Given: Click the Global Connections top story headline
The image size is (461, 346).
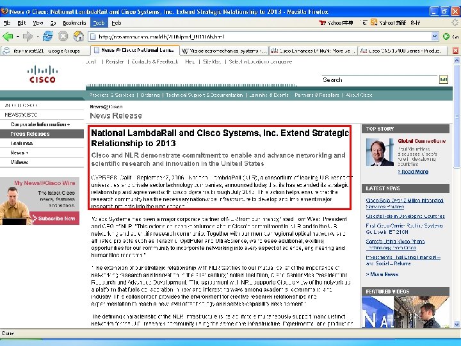Looking at the screenshot, I should coord(422,141).
